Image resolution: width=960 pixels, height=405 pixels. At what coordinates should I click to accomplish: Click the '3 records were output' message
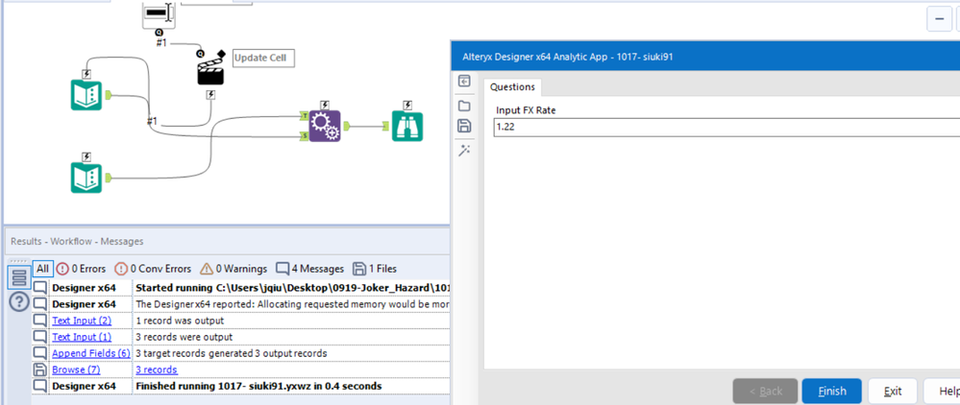[184, 337]
